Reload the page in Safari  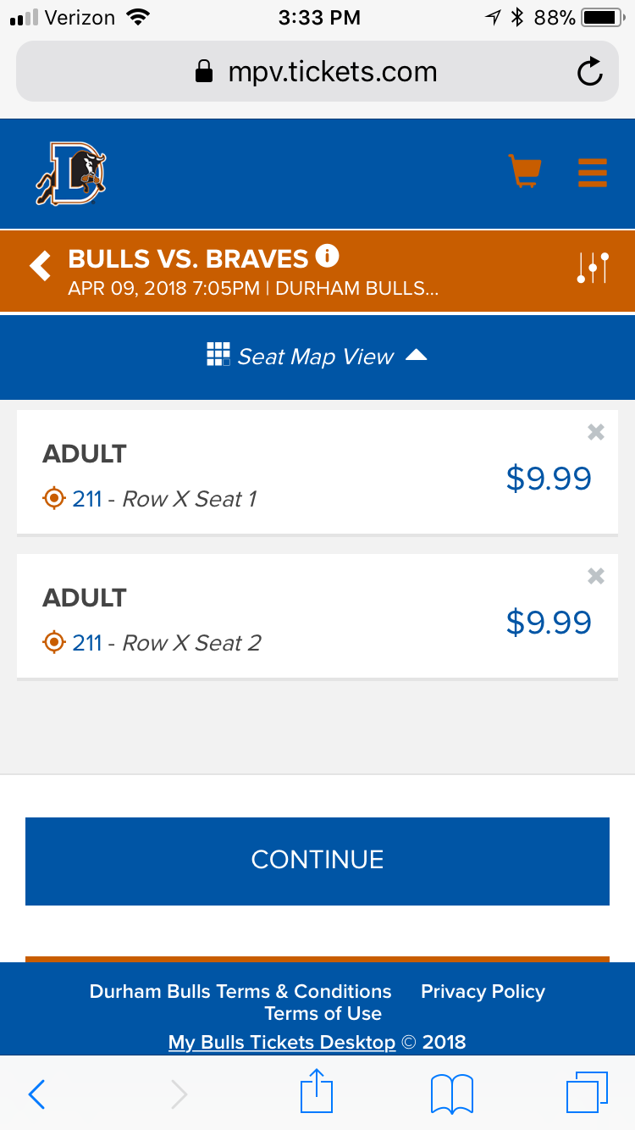click(589, 72)
